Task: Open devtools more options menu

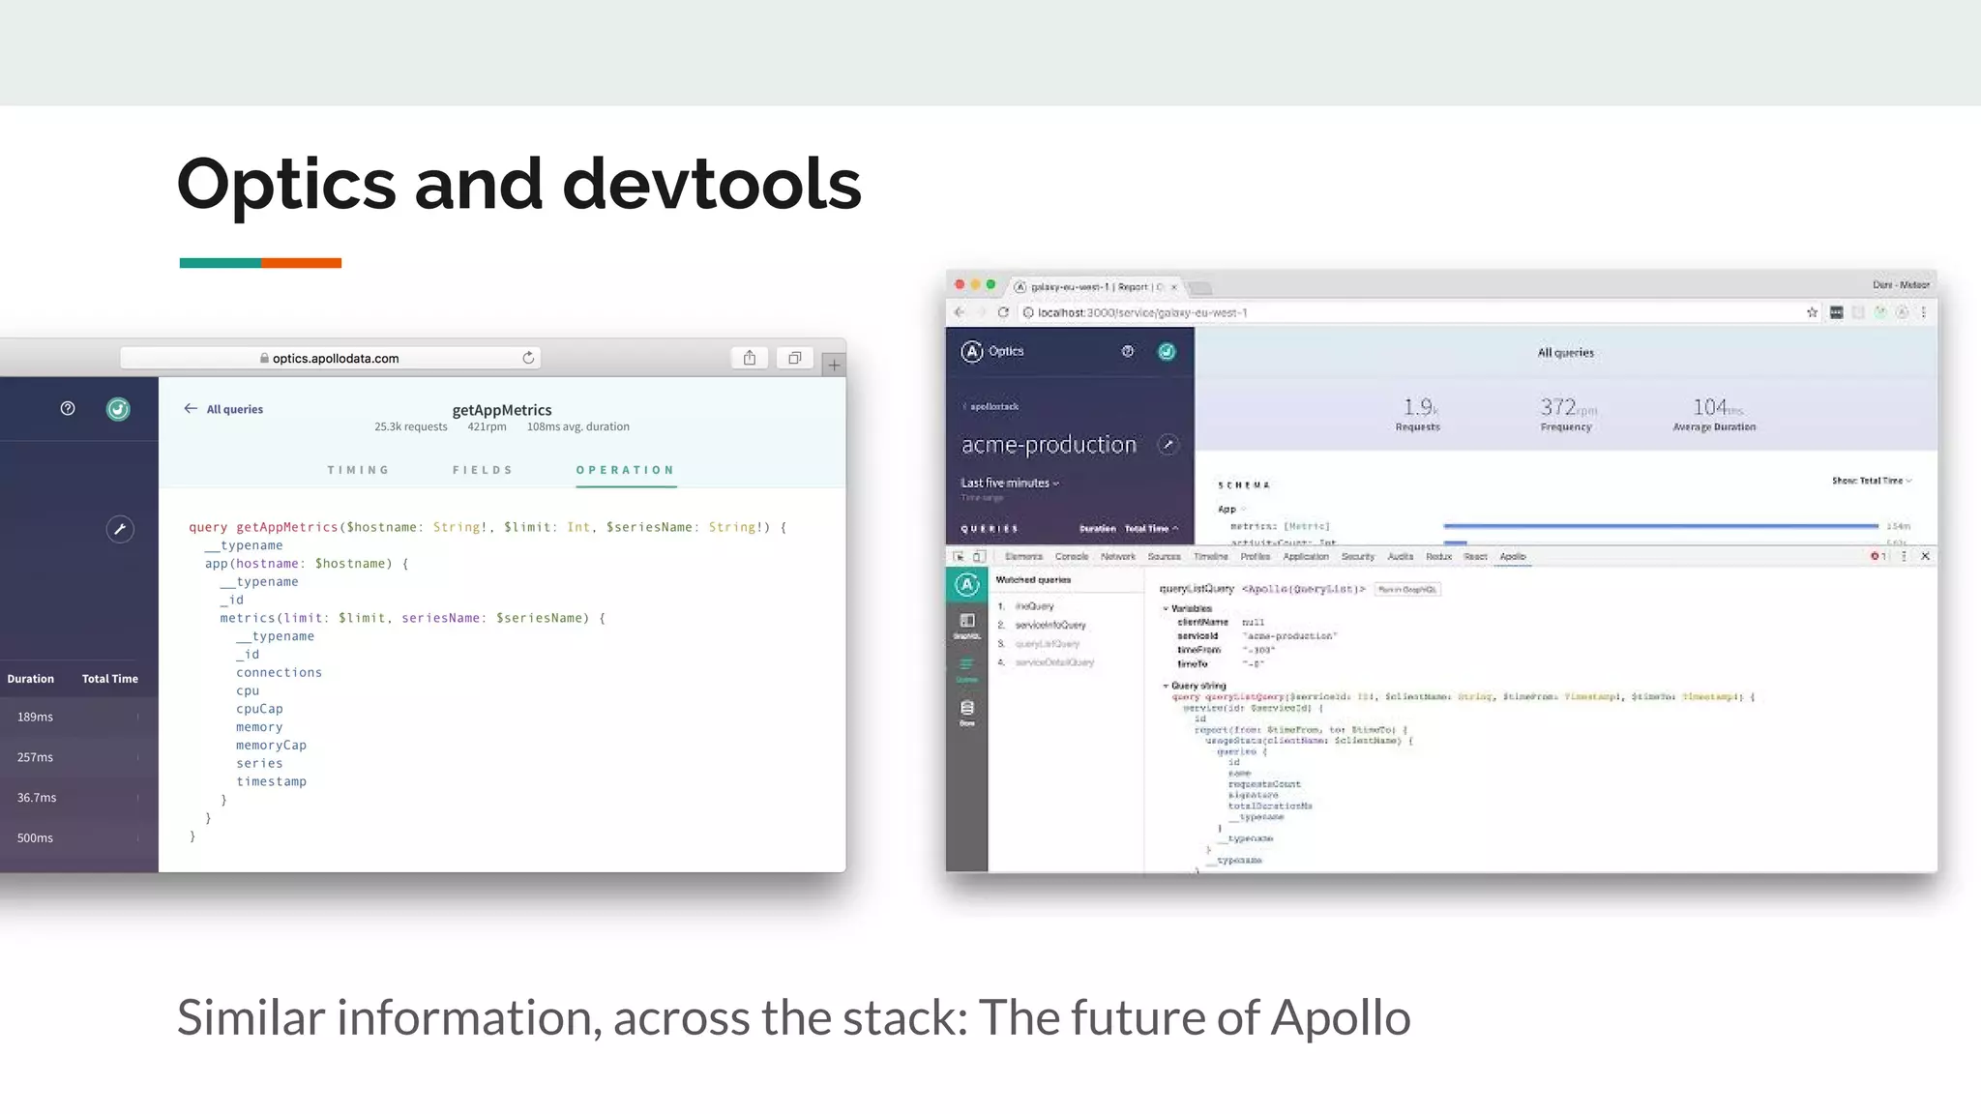Action: pyautogui.click(x=1905, y=556)
